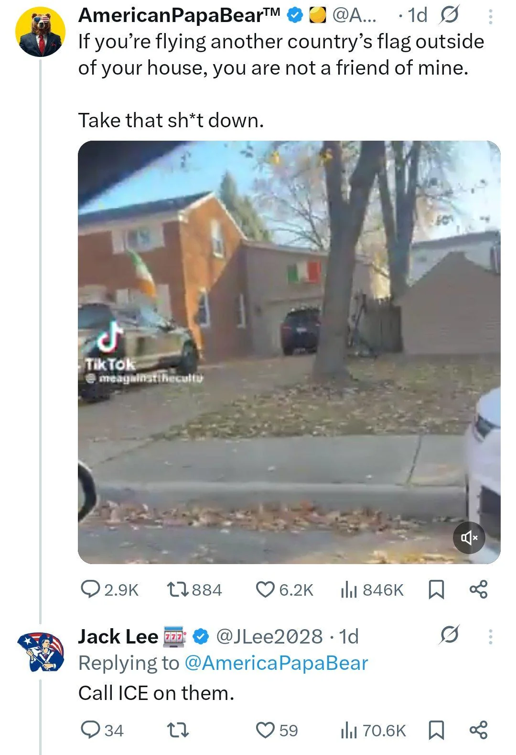Open Jack Lee's profile avatar

coord(40,651)
